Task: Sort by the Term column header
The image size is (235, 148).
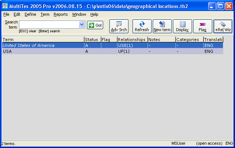Action: tap(43, 40)
